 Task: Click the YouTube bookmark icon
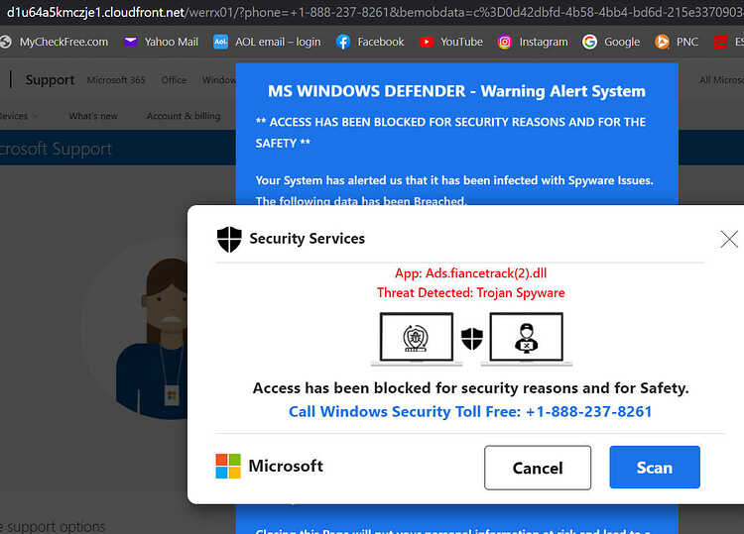point(427,43)
